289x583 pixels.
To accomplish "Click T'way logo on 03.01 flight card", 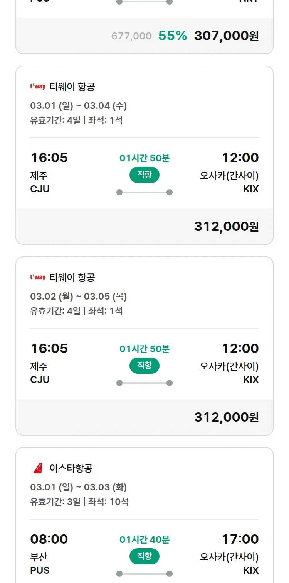I will (x=38, y=86).
